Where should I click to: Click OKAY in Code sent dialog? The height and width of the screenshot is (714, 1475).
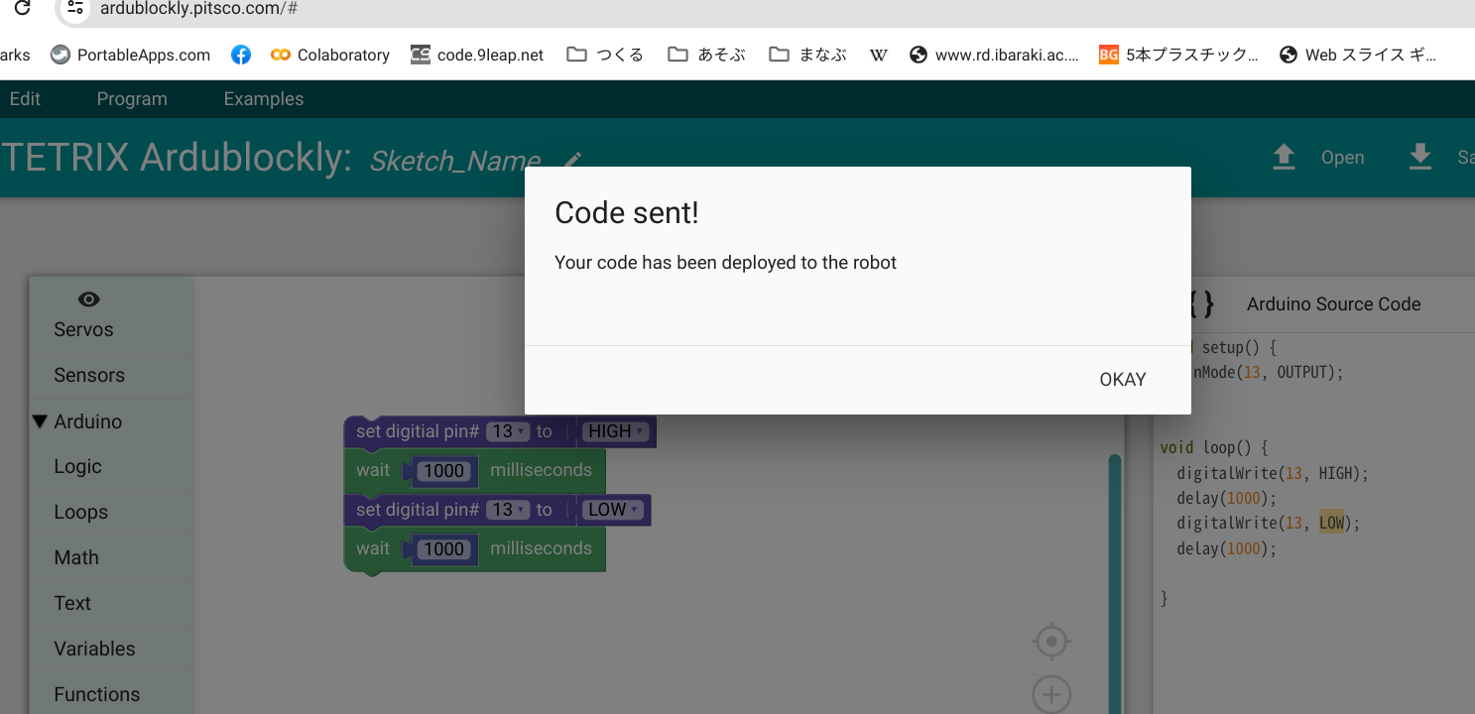[1122, 380]
